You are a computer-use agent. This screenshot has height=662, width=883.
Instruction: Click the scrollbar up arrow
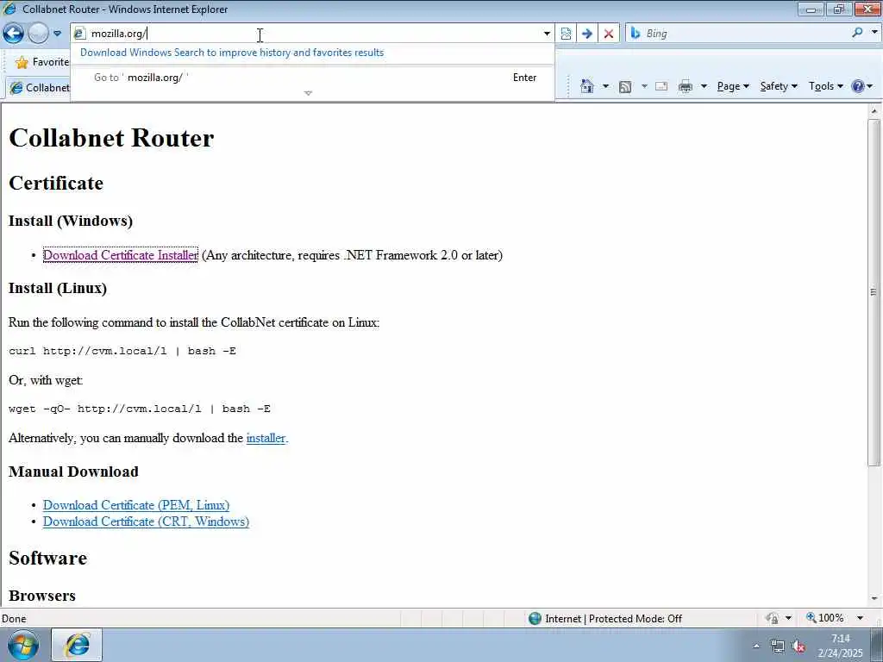(874, 111)
